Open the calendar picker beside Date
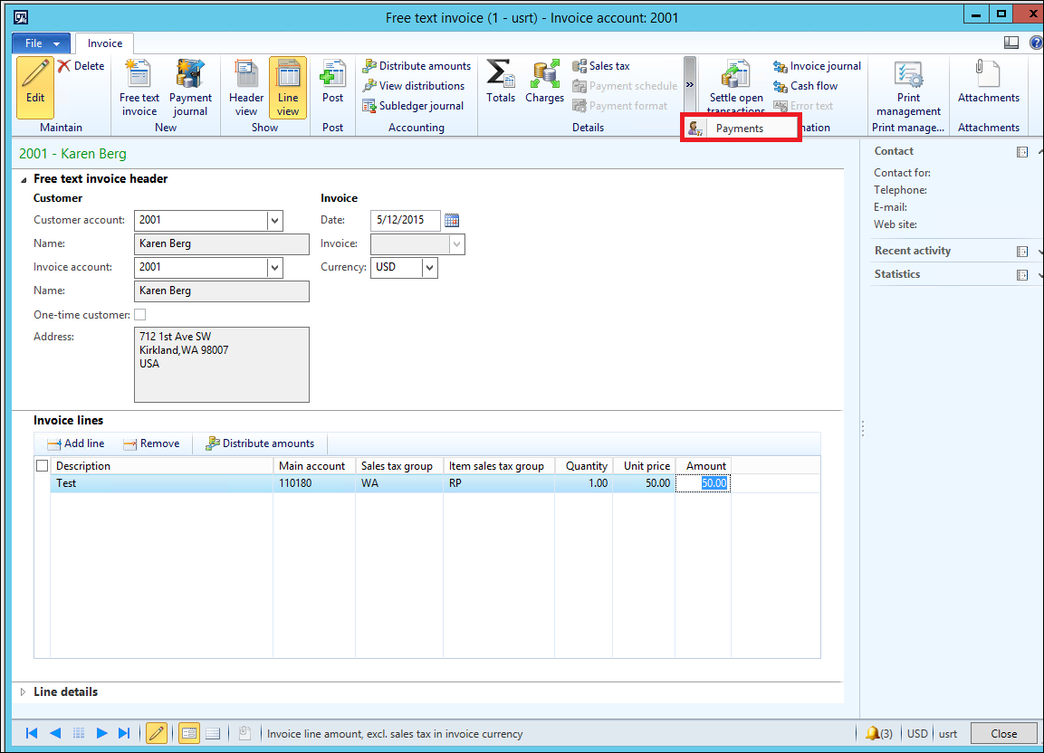Viewport: 1044px width, 753px height. 452,220
